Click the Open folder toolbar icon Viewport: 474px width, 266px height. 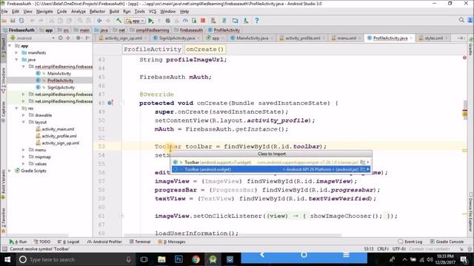(4, 21)
